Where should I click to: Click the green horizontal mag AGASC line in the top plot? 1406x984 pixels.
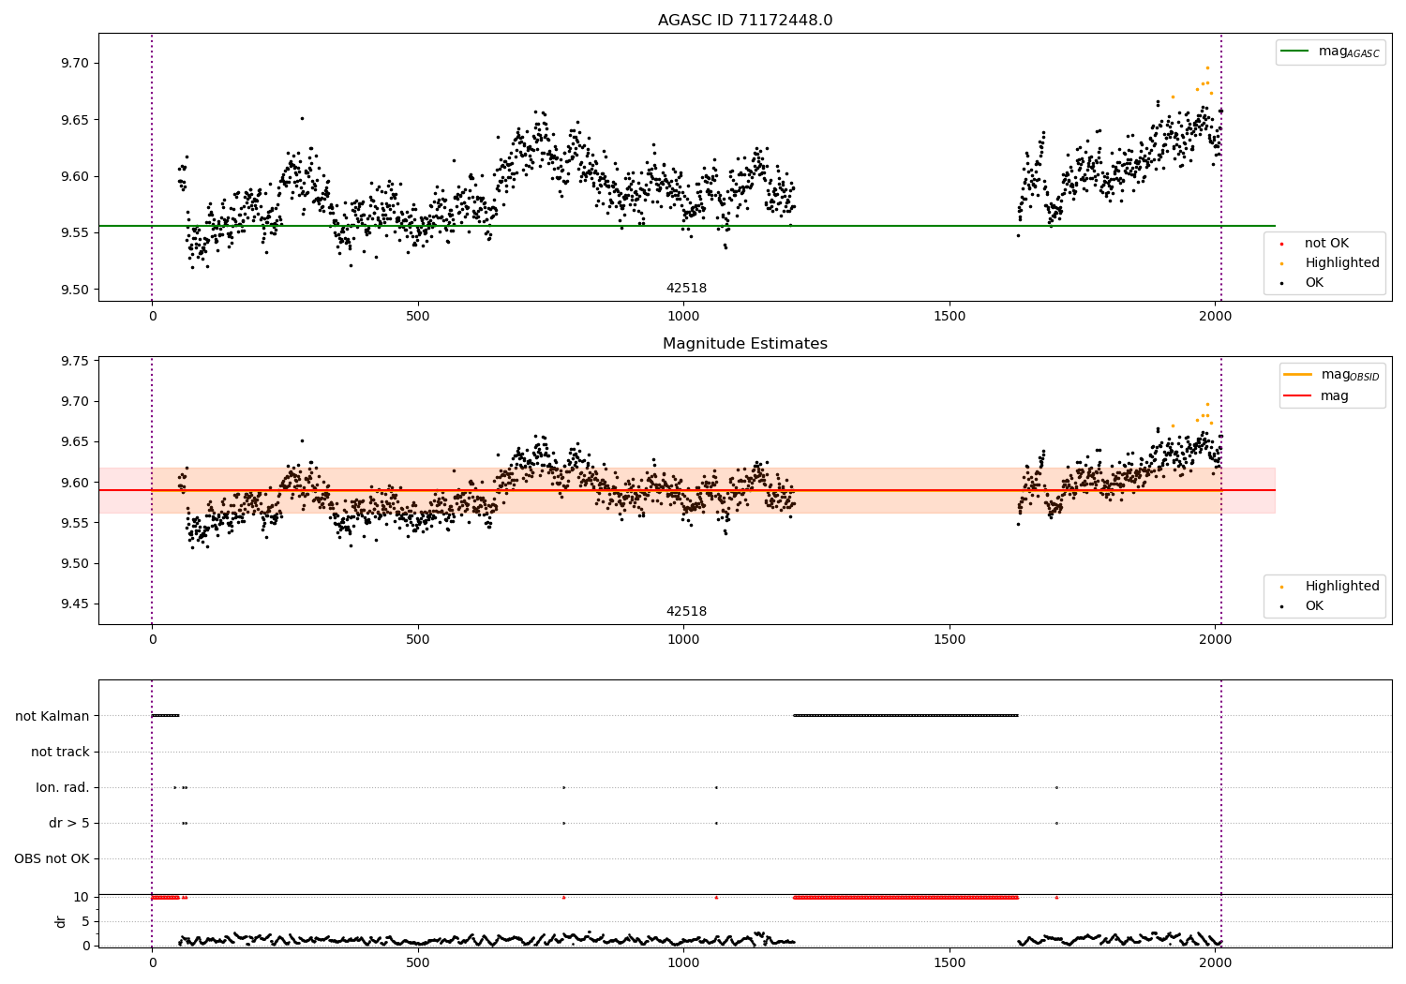[x=687, y=226]
